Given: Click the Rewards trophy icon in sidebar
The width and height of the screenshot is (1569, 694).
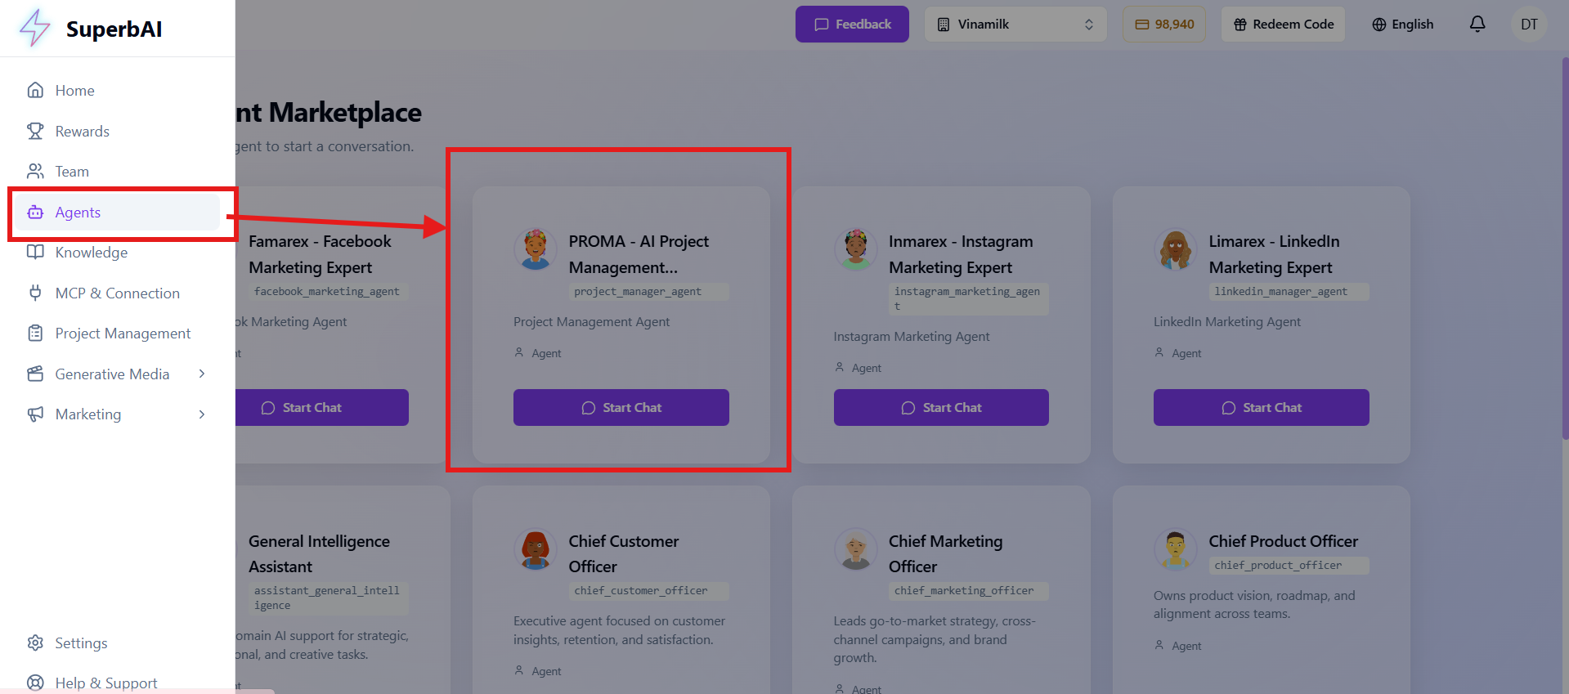Looking at the screenshot, I should [x=36, y=131].
